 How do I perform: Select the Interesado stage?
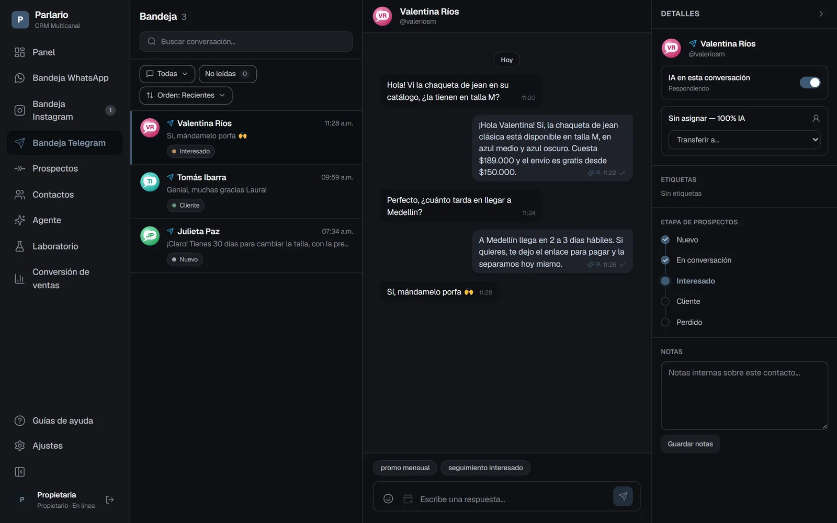688,281
